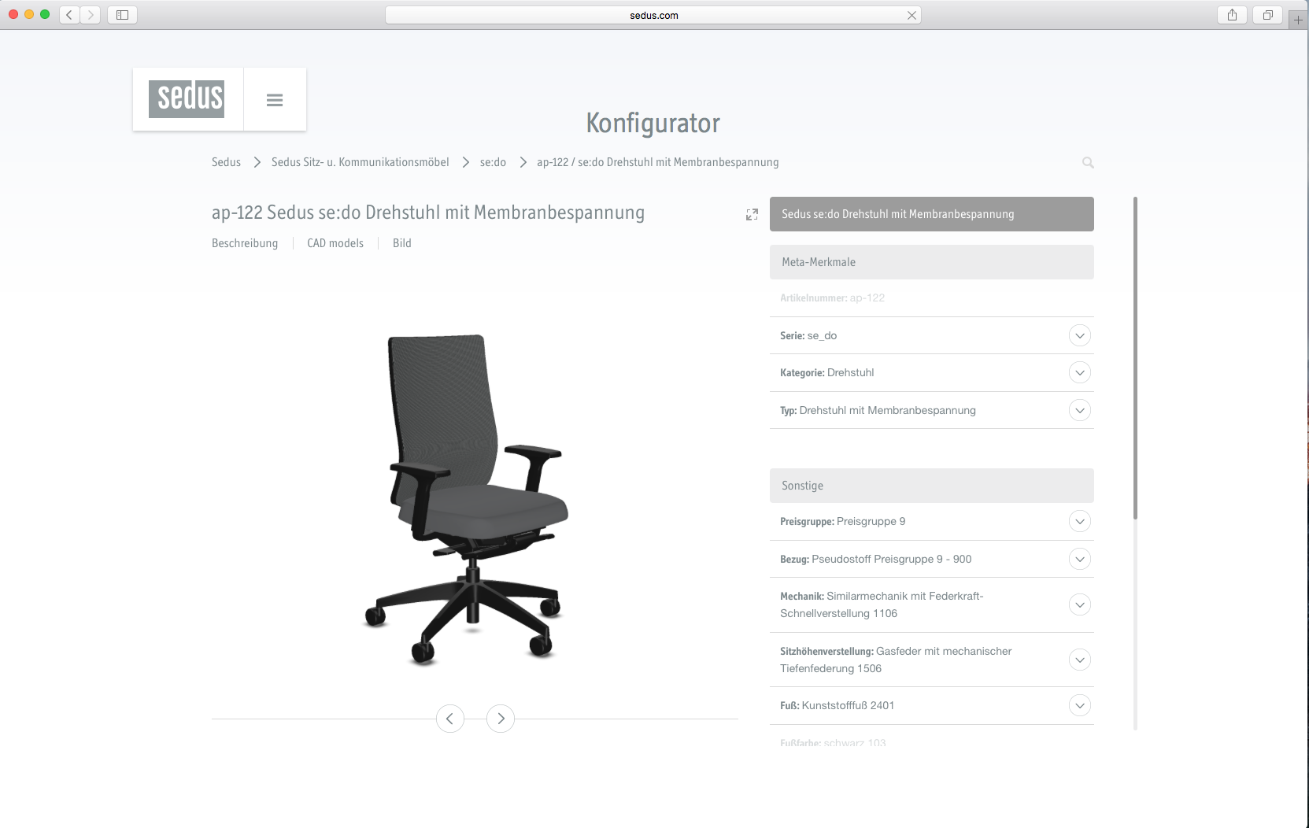Click Safari share icon

pyautogui.click(x=1232, y=15)
